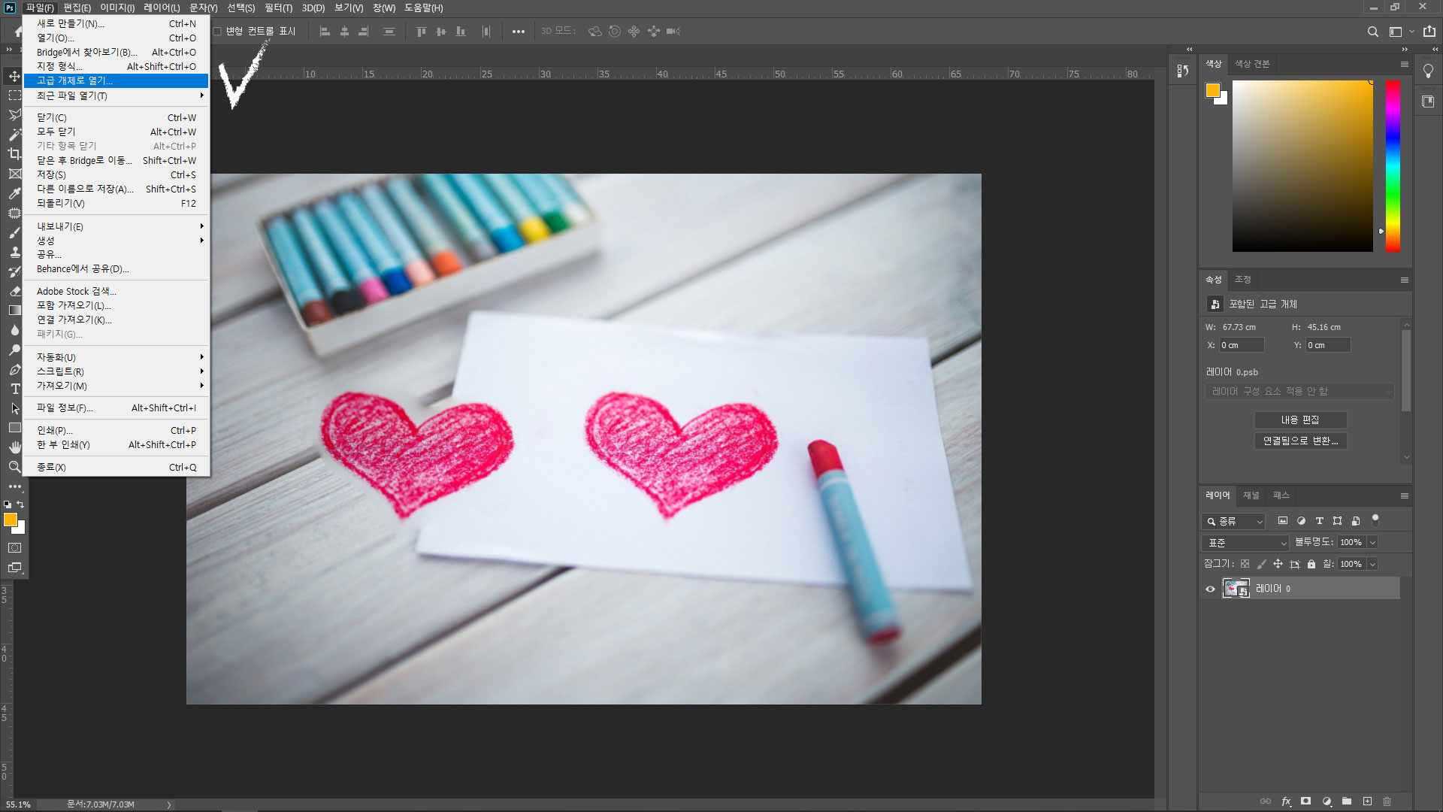Open the Learn lightbulb panel icon
Screen dimensions: 1443x812
(x=1428, y=71)
